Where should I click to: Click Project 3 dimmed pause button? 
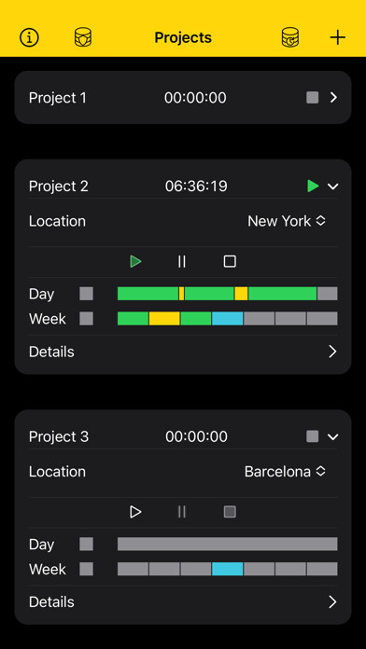click(181, 512)
